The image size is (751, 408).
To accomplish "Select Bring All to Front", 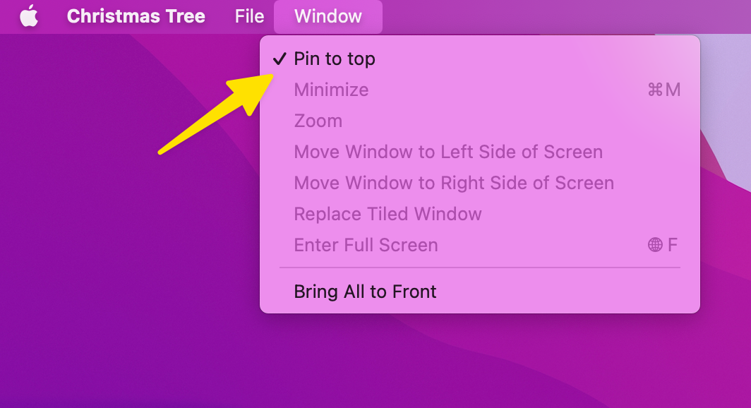I will click(365, 292).
